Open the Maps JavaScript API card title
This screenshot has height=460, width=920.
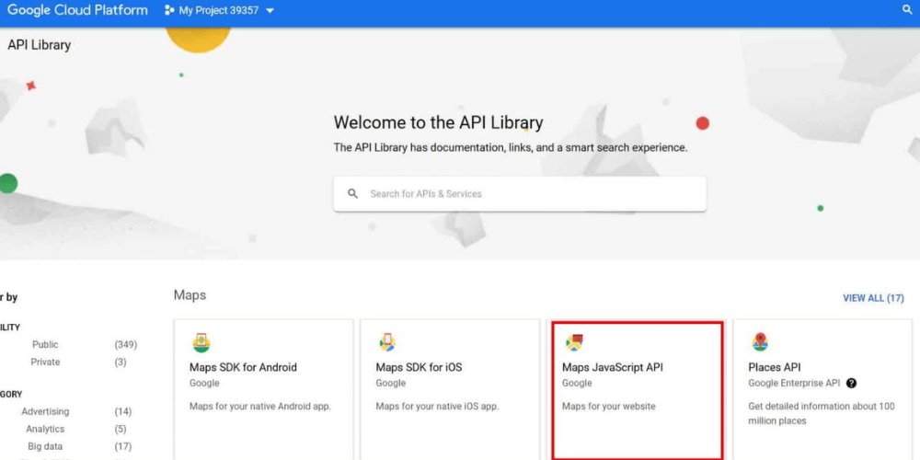(x=613, y=367)
